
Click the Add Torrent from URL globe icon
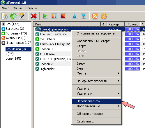pyautogui.click(x=13, y=16)
